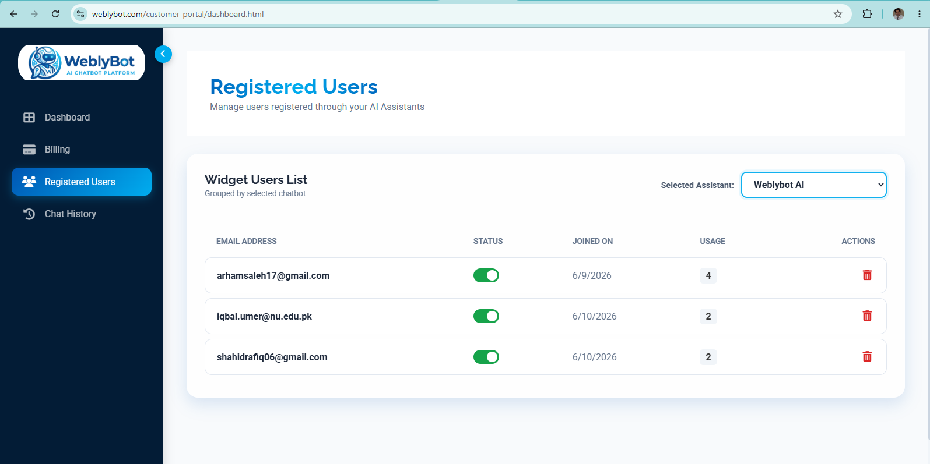Collapse the sidebar with the chevron button
This screenshot has width=930, height=464.
pyautogui.click(x=163, y=54)
